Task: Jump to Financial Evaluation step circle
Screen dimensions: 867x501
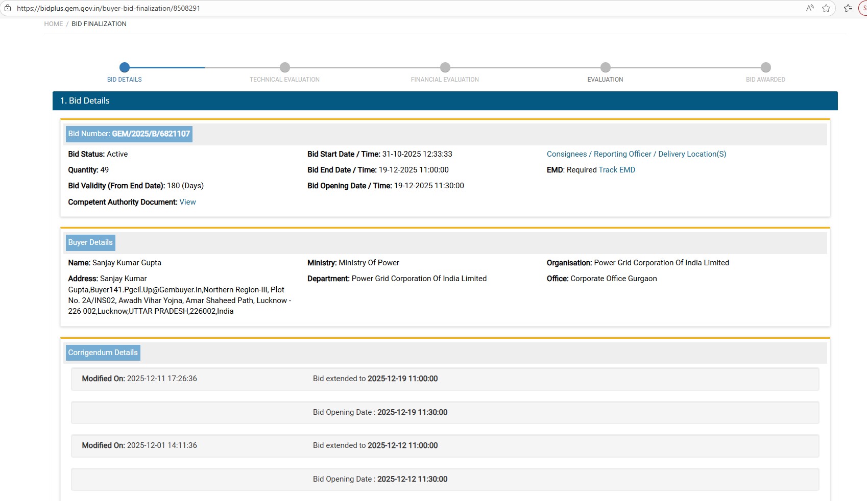Action: pyautogui.click(x=445, y=67)
